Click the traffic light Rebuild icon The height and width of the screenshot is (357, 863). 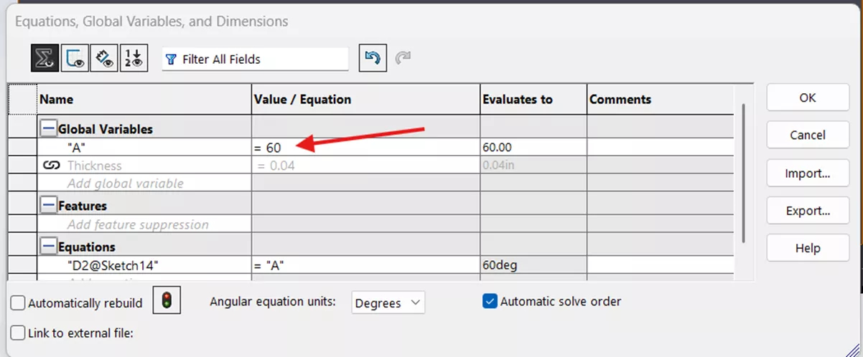tap(167, 302)
